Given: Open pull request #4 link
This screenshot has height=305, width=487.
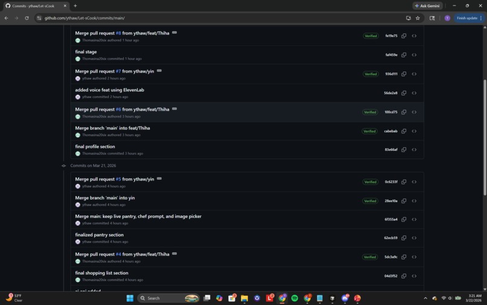Looking at the screenshot, I should click(x=118, y=254).
